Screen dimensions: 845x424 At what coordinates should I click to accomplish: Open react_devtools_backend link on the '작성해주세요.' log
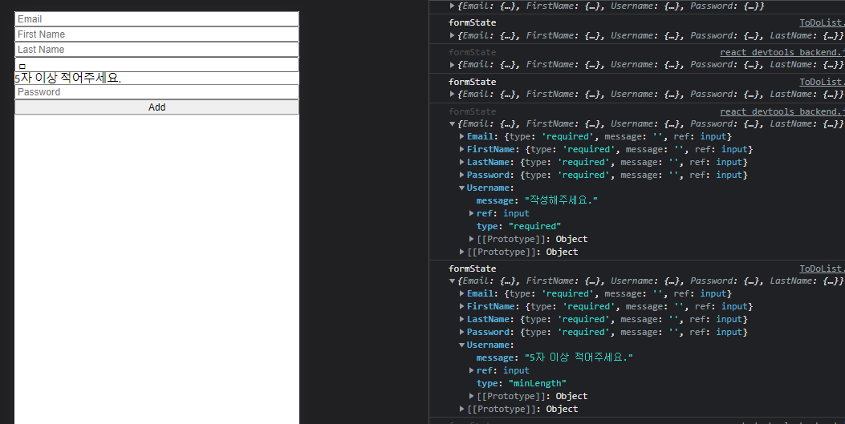pyautogui.click(x=782, y=111)
